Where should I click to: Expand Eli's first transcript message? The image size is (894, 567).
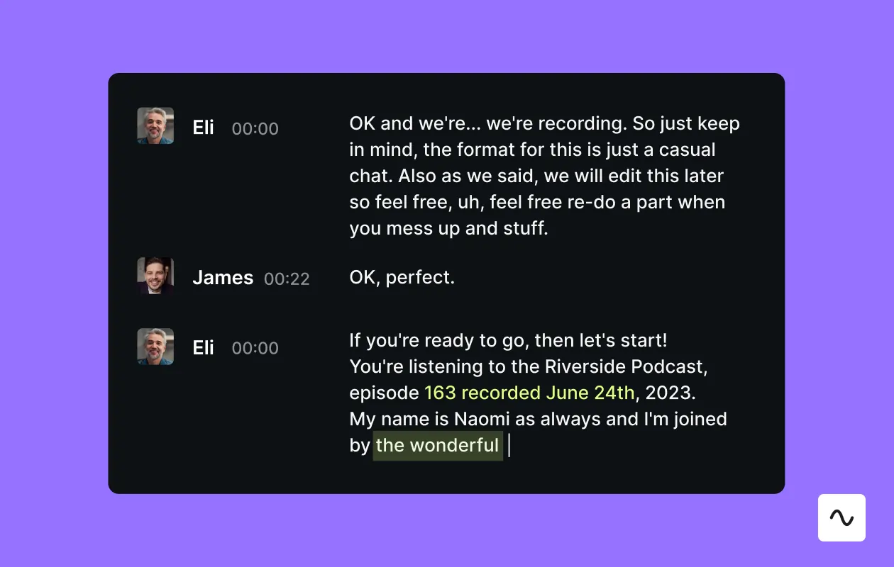tap(544, 175)
